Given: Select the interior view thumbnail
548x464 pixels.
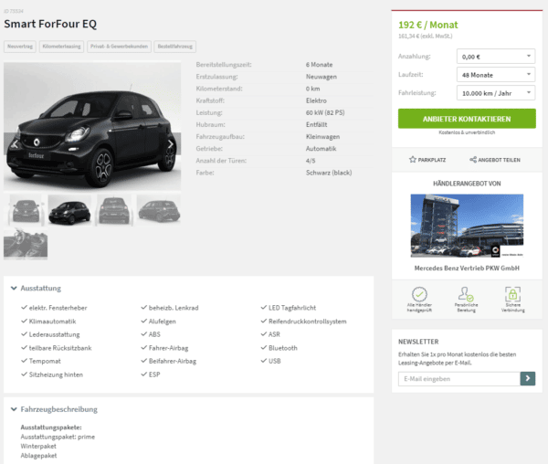Looking at the screenshot, I should pos(26,244).
